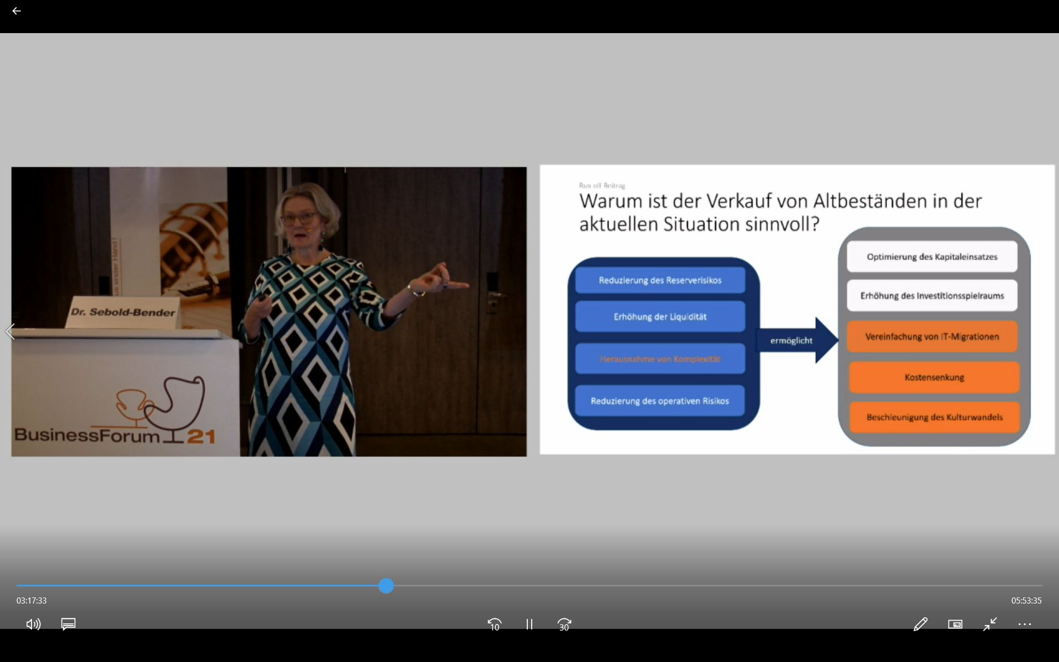This screenshot has height=662, width=1059.
Task: Pause the video playback
Action: tap(529, 624)
